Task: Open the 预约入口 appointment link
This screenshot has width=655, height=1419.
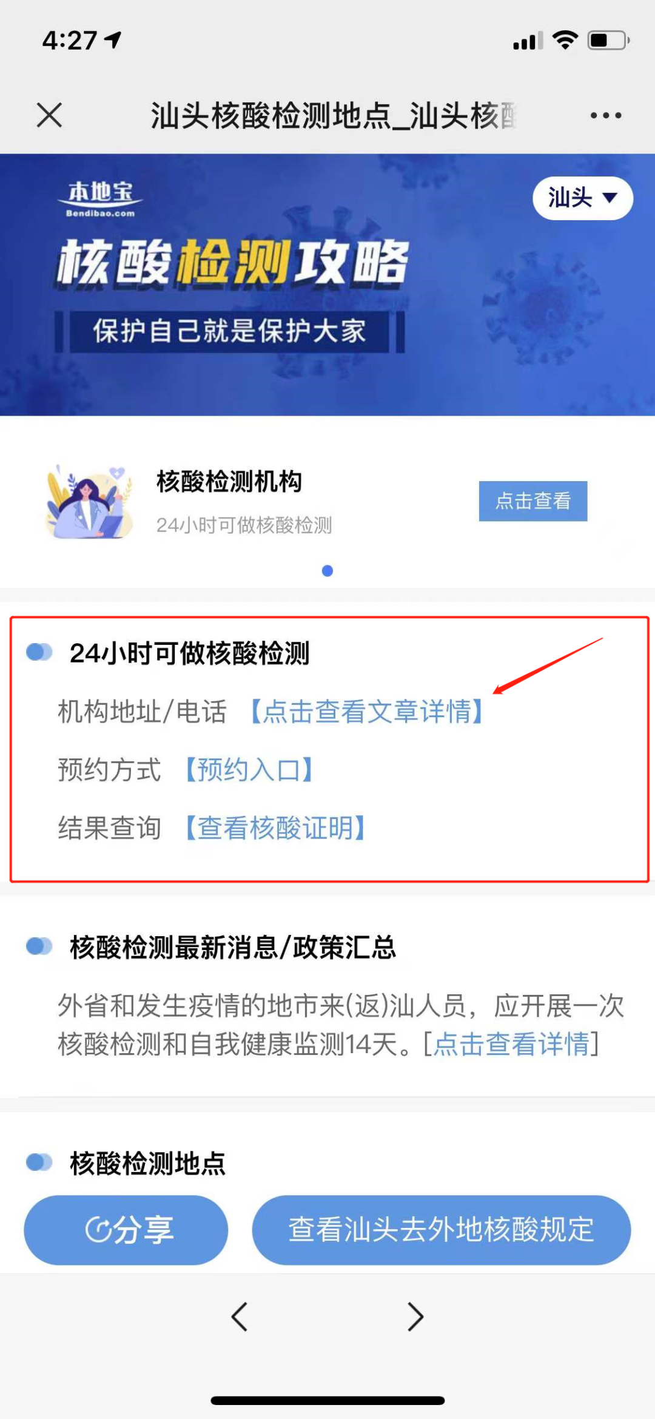Action: 249,769
